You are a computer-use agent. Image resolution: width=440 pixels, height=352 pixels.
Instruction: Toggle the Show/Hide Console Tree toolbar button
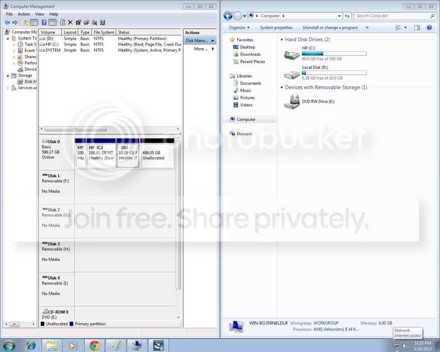point(34,22)
